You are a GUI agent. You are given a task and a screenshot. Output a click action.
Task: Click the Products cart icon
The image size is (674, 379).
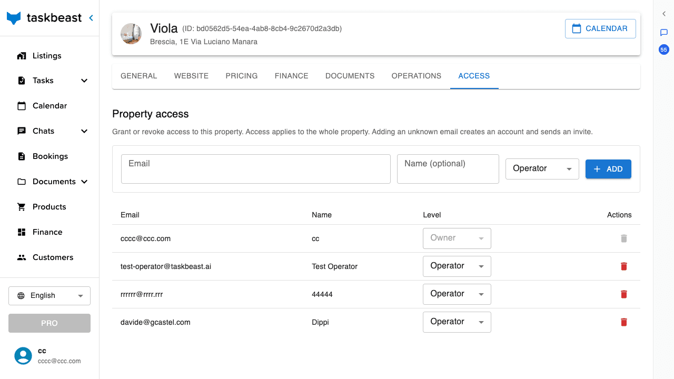22,207
